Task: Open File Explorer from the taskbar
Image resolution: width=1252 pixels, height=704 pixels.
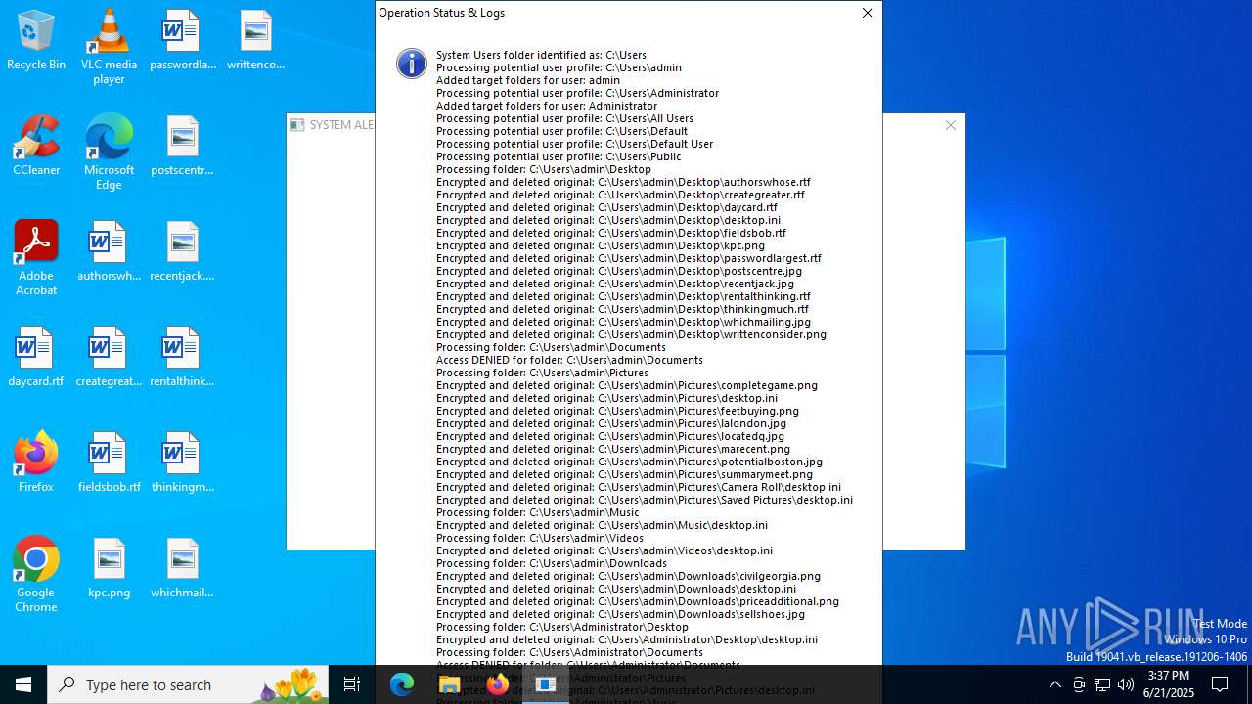Action: coord(449,684)
